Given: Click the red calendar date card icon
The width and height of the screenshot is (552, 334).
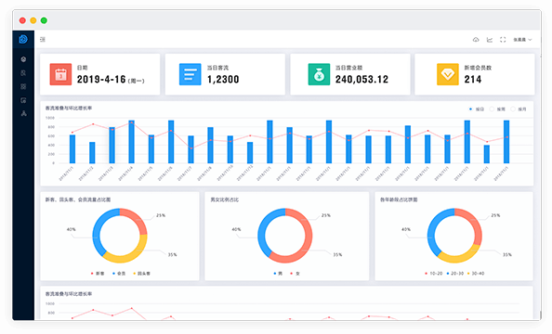Looking at the screenshot, I should pos(60,74).
